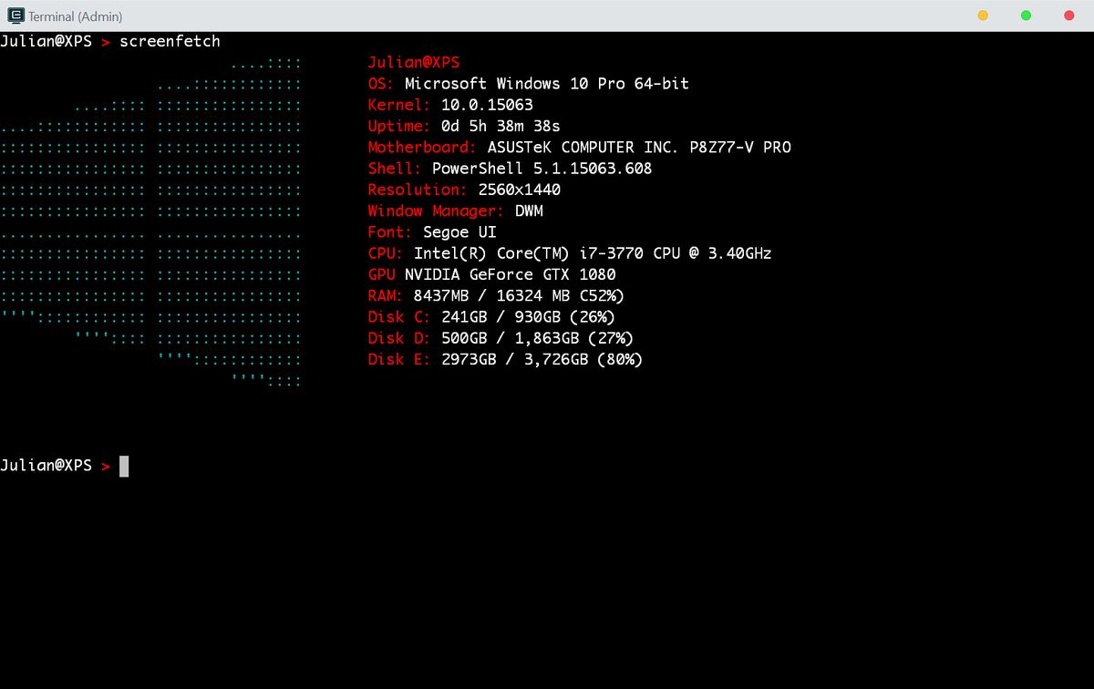Click the 'screenfetch' command text
Image resolution: width=1094 pixels, height=689 pixels.
pos(170,41)
